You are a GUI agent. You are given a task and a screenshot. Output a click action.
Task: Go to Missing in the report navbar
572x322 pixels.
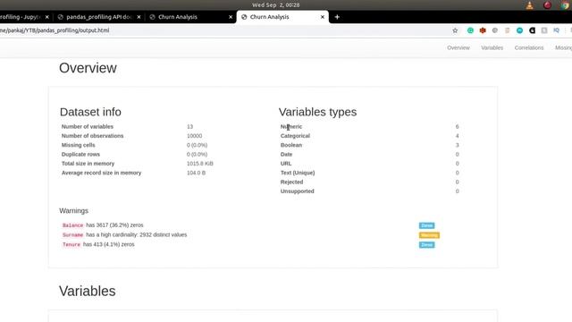(x=563, y=47)
